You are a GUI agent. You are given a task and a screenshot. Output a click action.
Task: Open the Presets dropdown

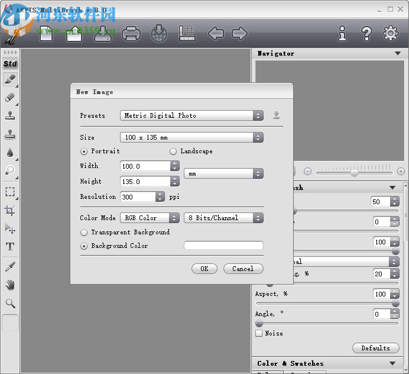coord(191,115)
